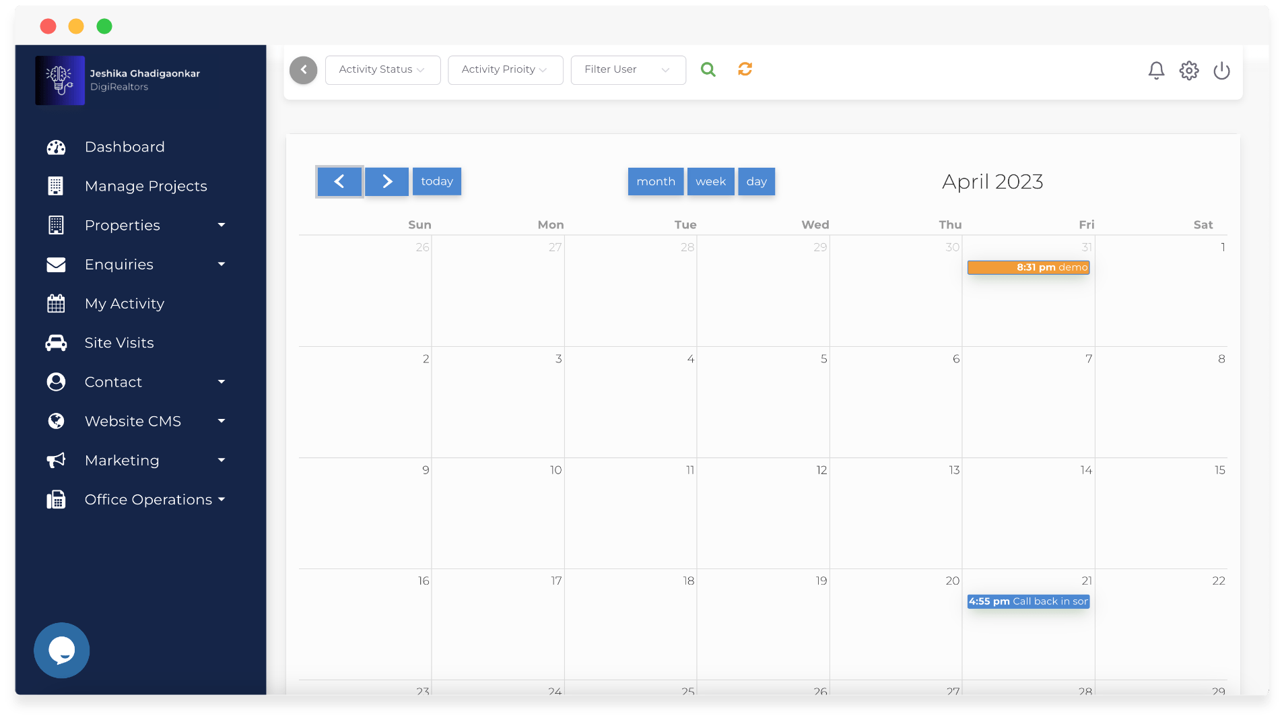Viewport: 1284px width, 720px height.
Task: Go to the previous month
Action: (339, 182)
